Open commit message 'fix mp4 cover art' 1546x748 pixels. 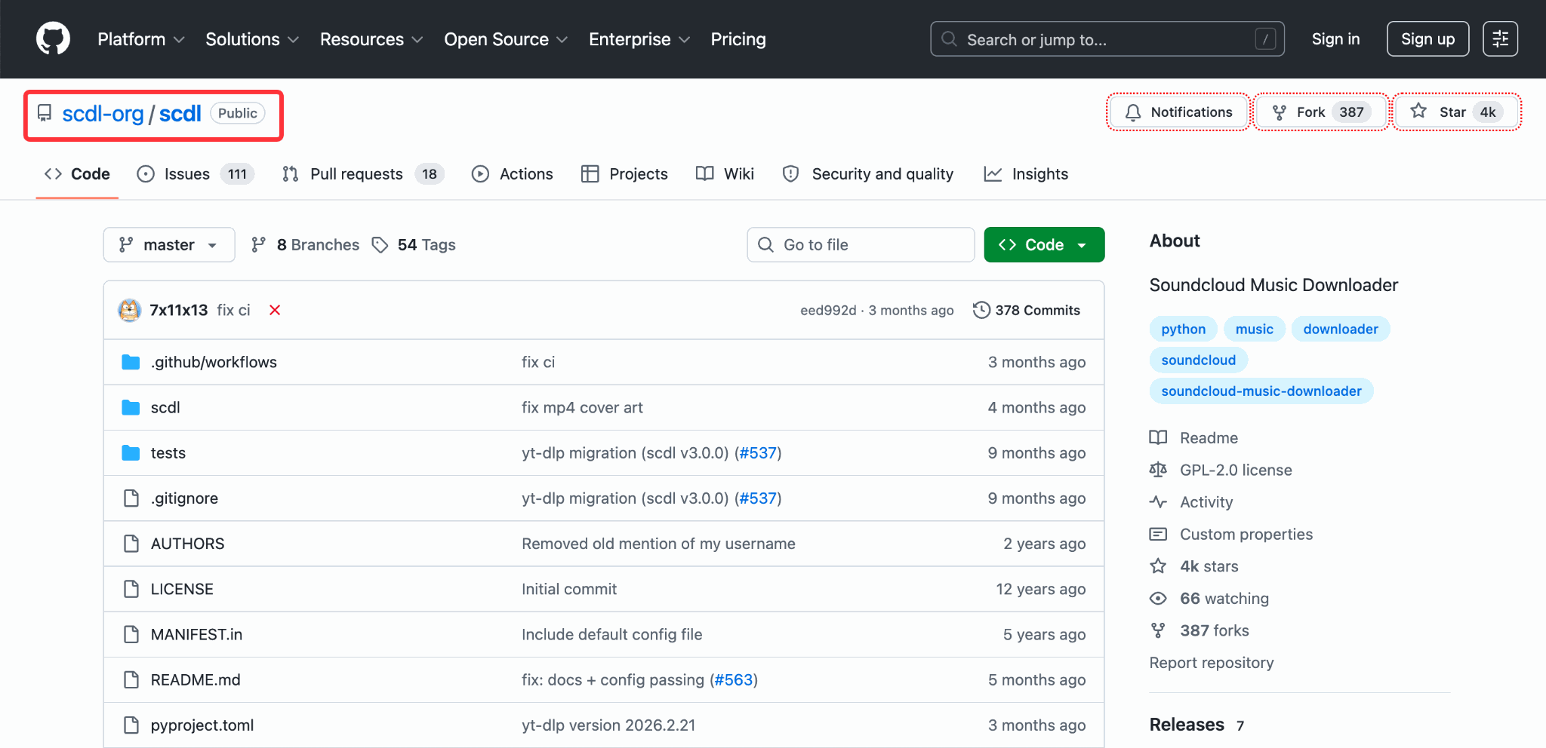(582, 407)
